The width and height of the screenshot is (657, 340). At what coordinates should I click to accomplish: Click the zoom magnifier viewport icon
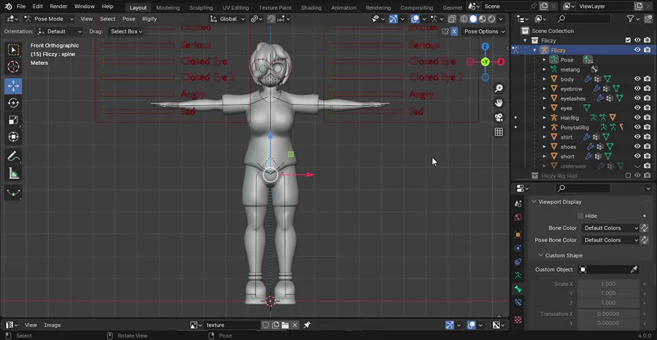pos(499,88)
